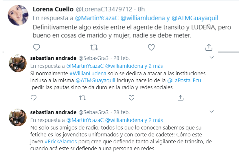This screenshot has height=159, width=239.
Task: Open @ATMGuayaquil mention in Lorena's reply header
Action: point(195,18)
